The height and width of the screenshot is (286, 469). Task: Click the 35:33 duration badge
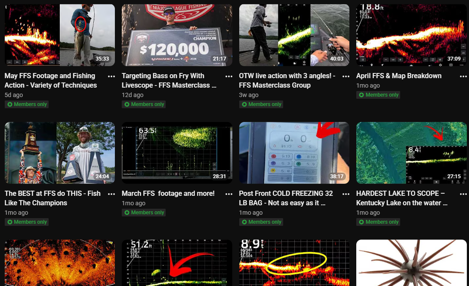[102, 59]
